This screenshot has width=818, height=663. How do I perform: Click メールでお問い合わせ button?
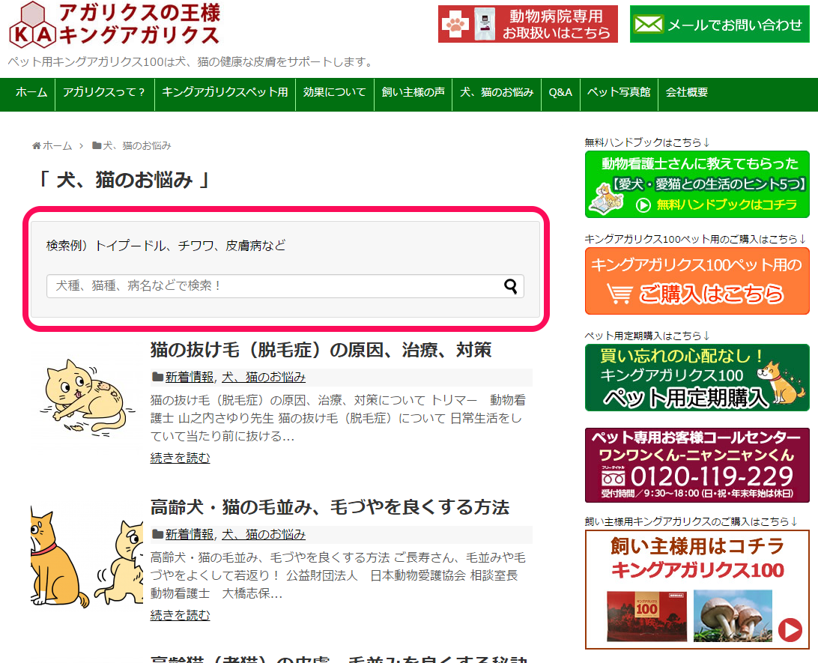tap(719, 25)
